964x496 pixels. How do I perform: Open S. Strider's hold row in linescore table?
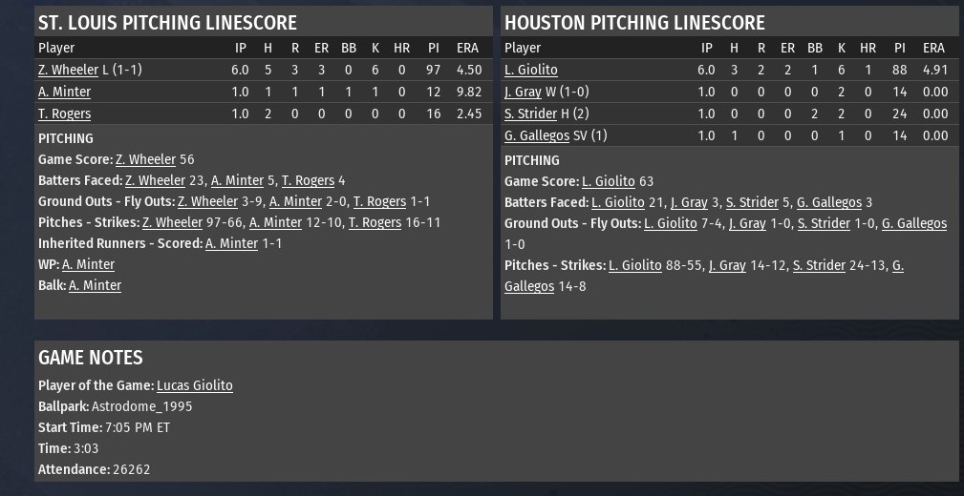click(530, 114)
